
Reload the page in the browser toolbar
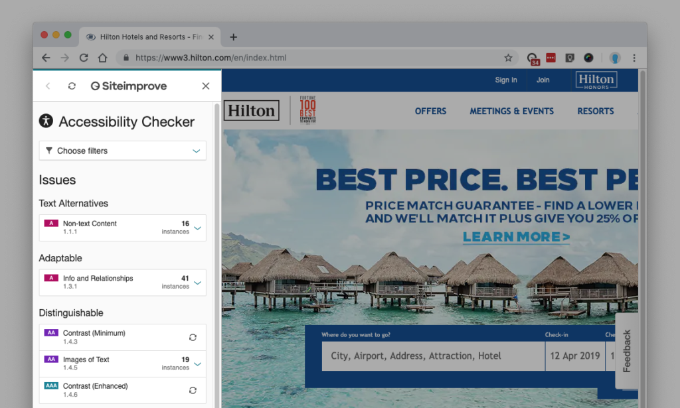(84, 58)
